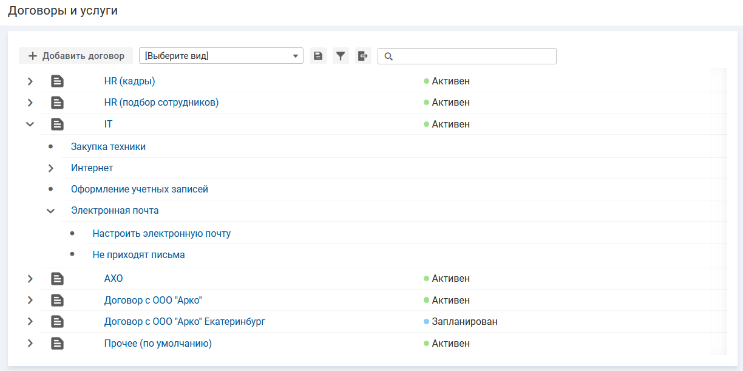
Task: Click the document icon beside АХО
Action: pos(57,279)
